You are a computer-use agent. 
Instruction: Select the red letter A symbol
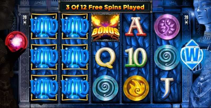136,27
